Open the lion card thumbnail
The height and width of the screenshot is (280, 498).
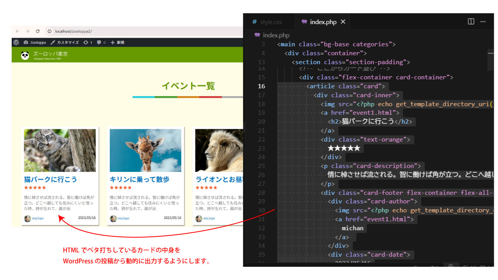point(219,150)
